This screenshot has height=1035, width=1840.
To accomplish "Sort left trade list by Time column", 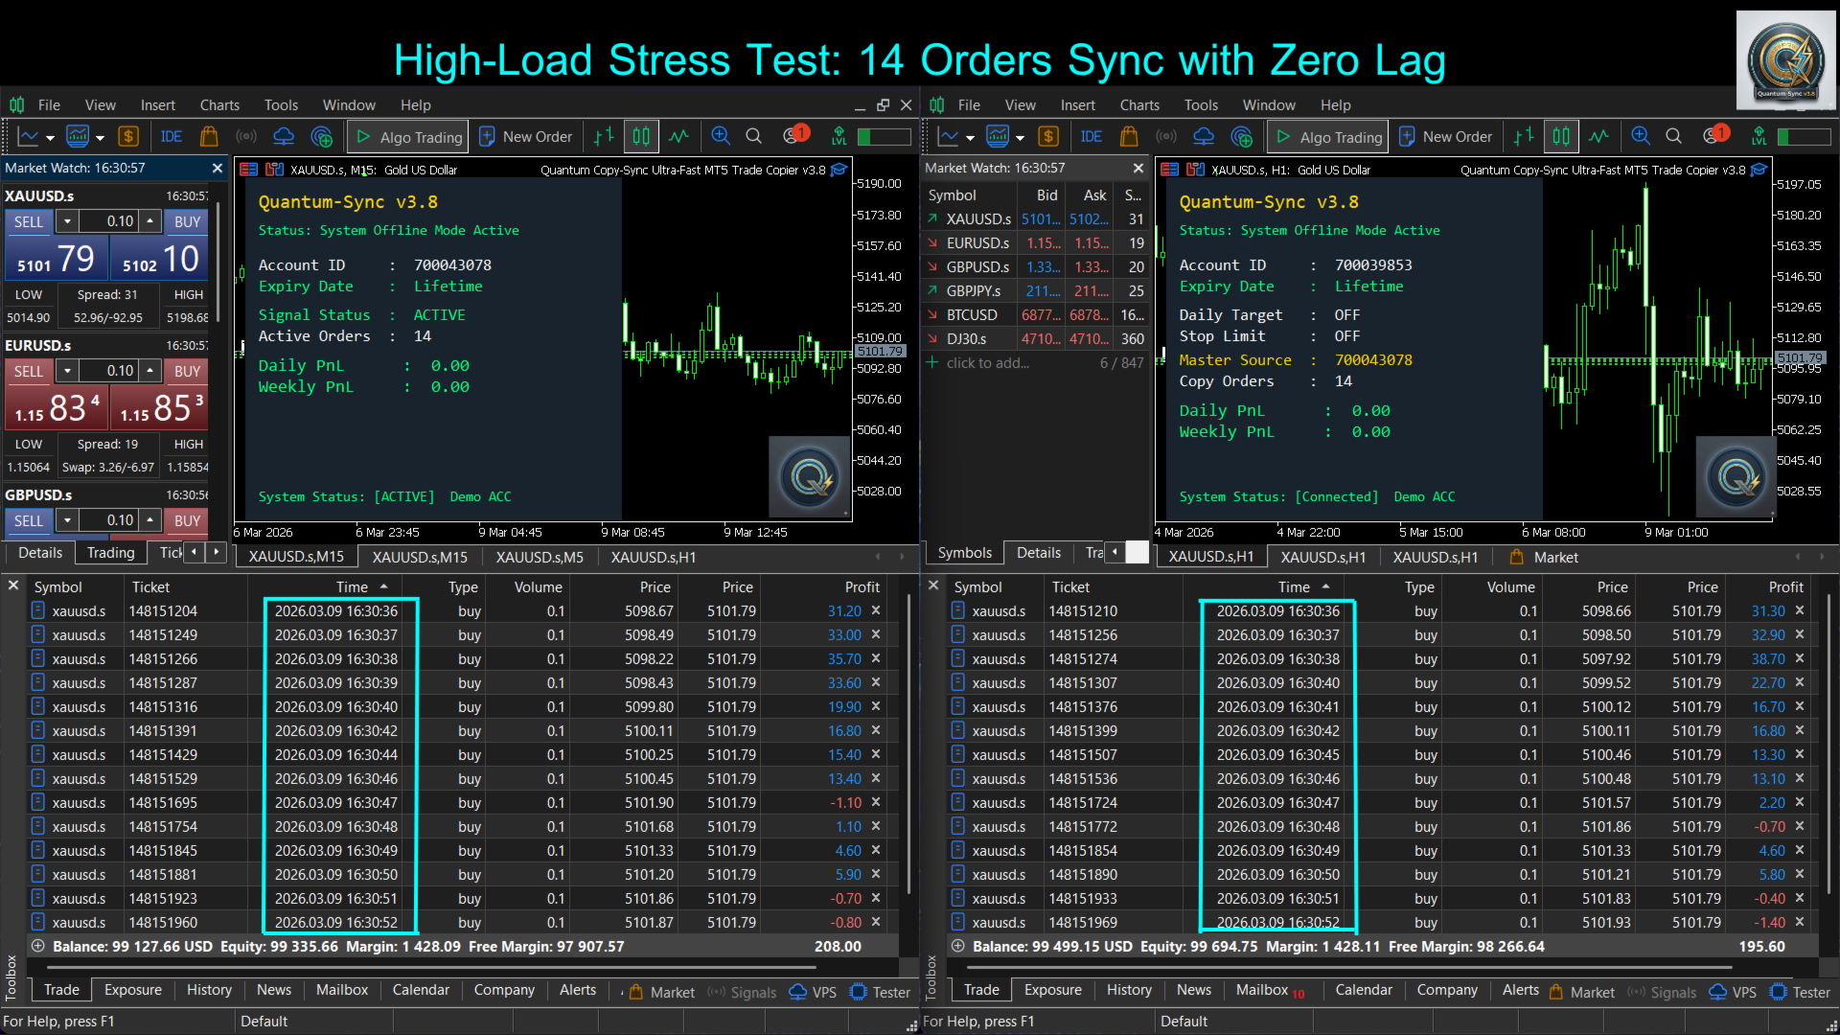I will (x=352, y=587).
